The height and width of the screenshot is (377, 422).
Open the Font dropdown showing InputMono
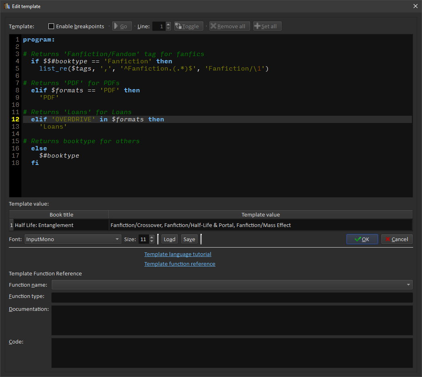pyautogui.click(x=73, y=239)
